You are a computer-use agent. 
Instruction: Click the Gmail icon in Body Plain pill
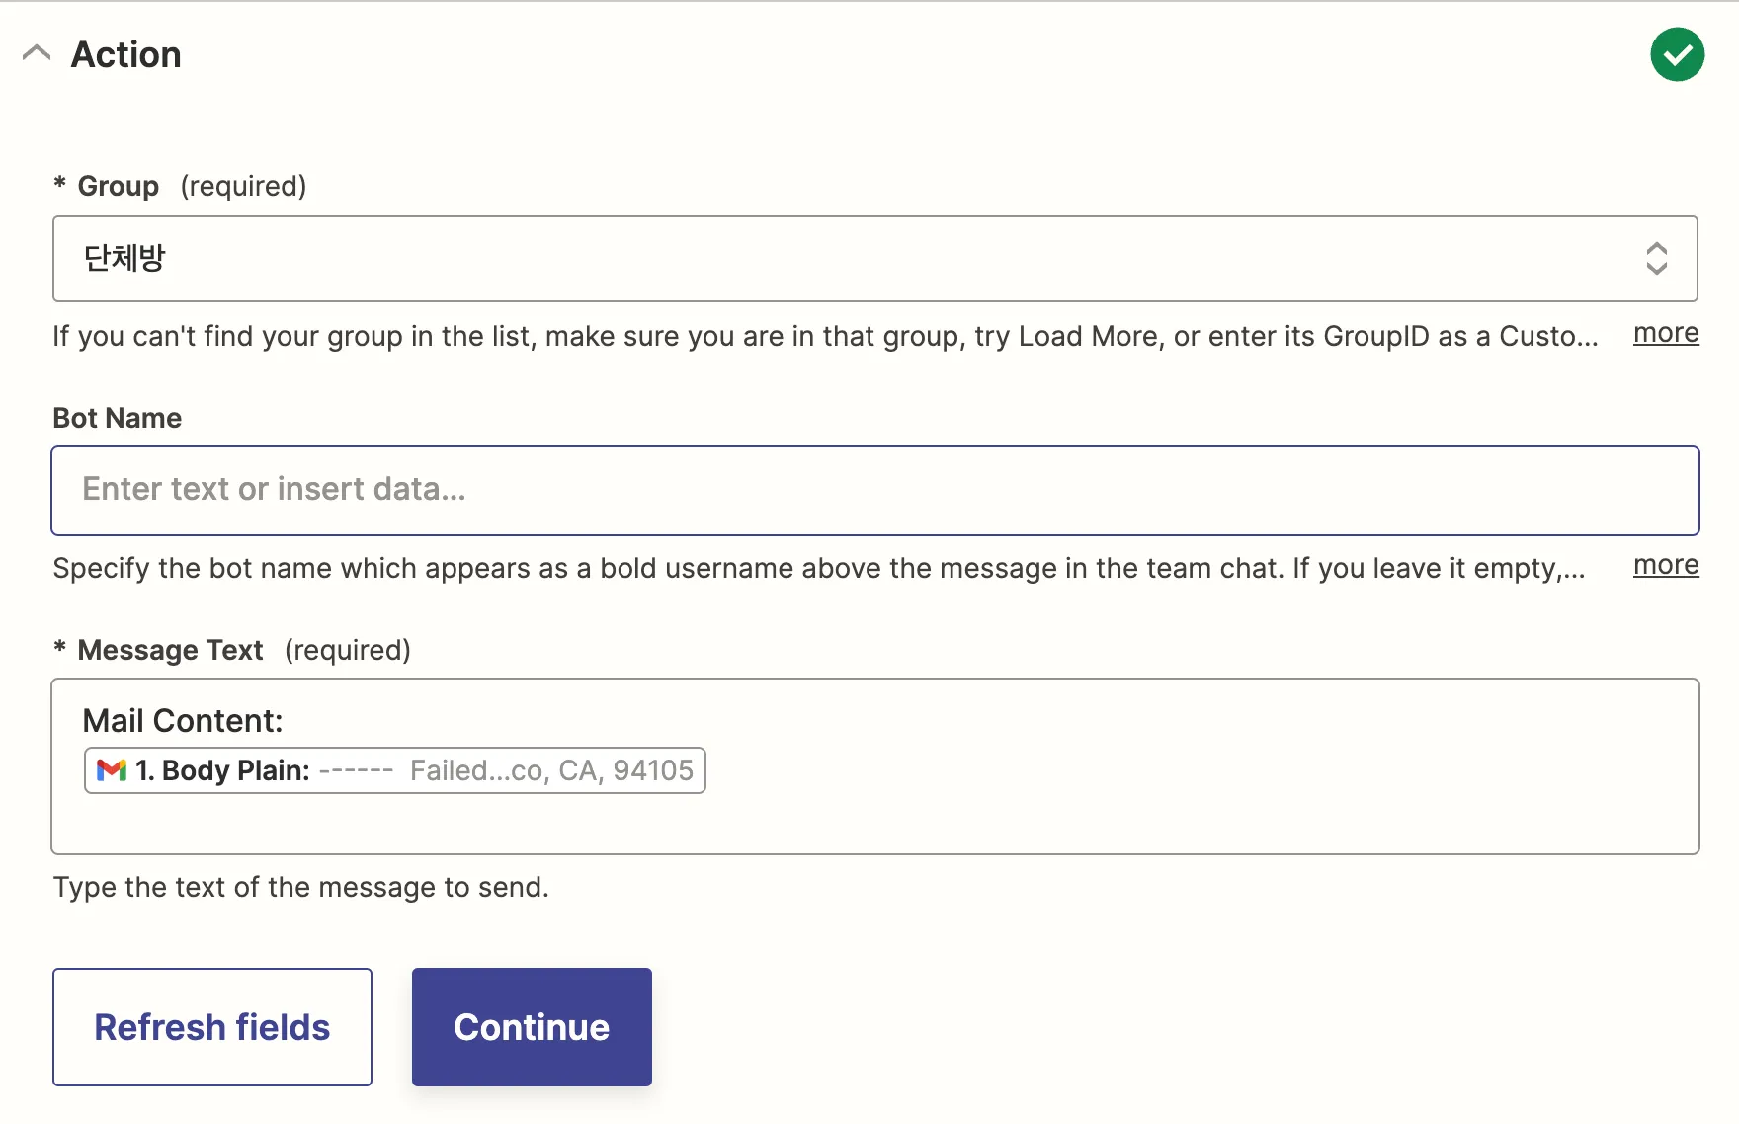coord(112,770)
